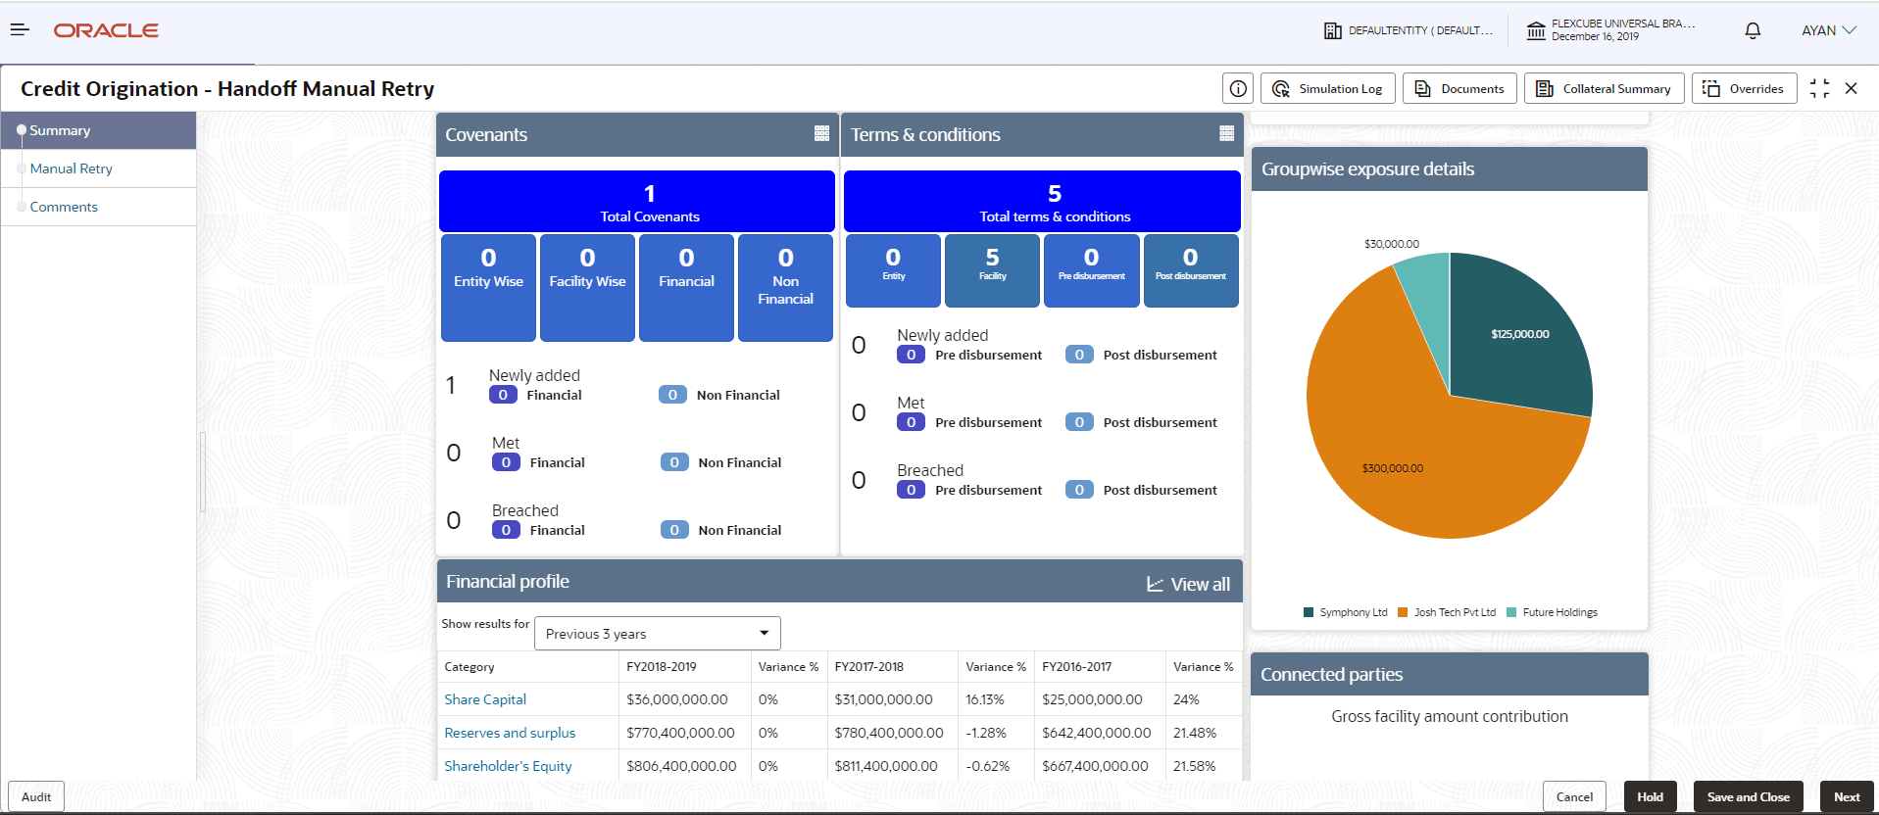Open grid view icon in Terms & conditions header
This screenshot has width=1879, height=815.
[x=1226, y=134]
